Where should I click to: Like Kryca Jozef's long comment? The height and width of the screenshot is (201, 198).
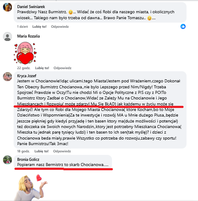tap(41, 151)
